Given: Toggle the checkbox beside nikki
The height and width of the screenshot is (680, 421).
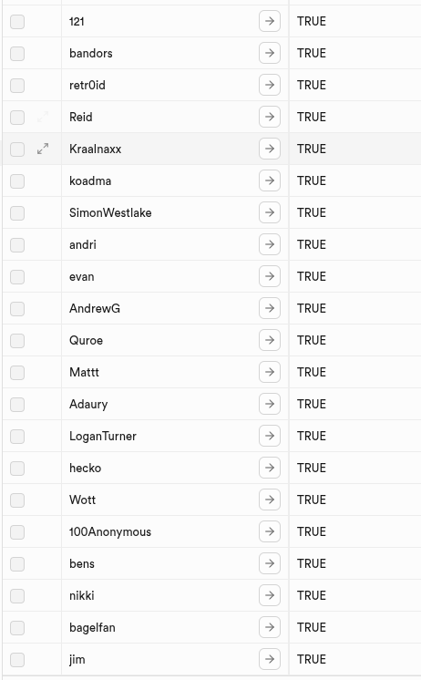Looking at the screenshot, I should (x=17, y=595).
